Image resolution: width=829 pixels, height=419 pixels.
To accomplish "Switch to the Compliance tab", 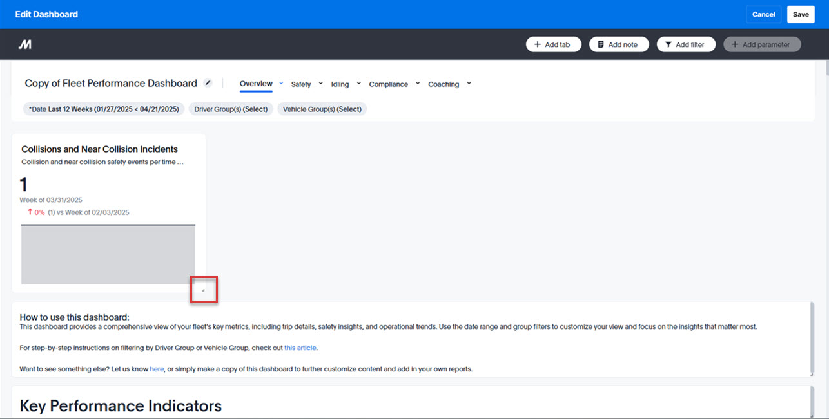I will click(x=388, y=84).
